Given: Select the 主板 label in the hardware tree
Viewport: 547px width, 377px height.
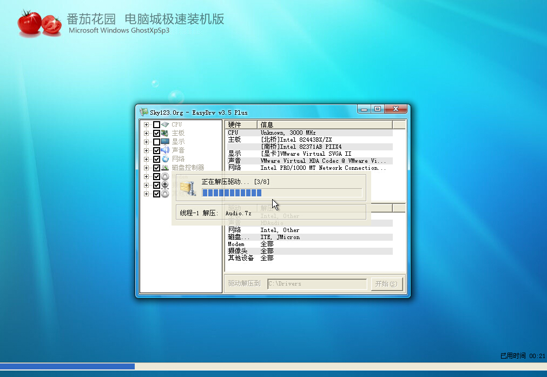Looking at the screenshot, I should pos(178,133).
